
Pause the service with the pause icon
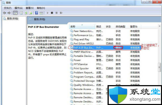pos(57,13)
